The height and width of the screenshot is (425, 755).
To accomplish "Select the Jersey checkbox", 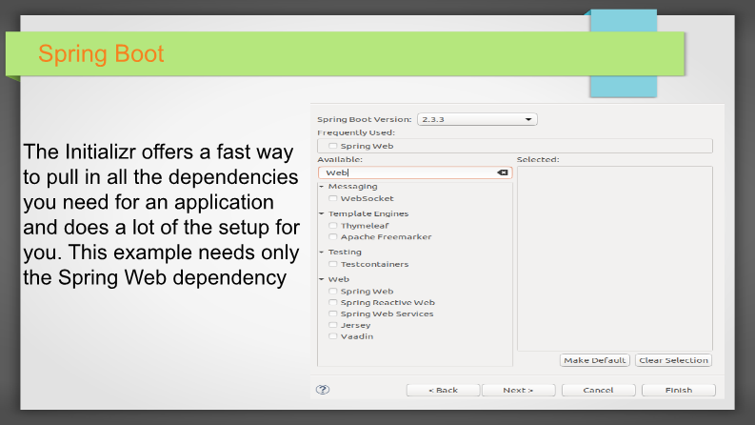I will pyautogui.click(x=332, y=325).
